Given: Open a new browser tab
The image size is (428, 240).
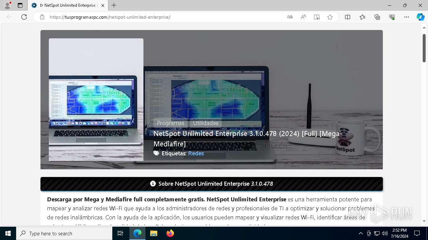Looking at the screenshot, I should coord(114,5).
